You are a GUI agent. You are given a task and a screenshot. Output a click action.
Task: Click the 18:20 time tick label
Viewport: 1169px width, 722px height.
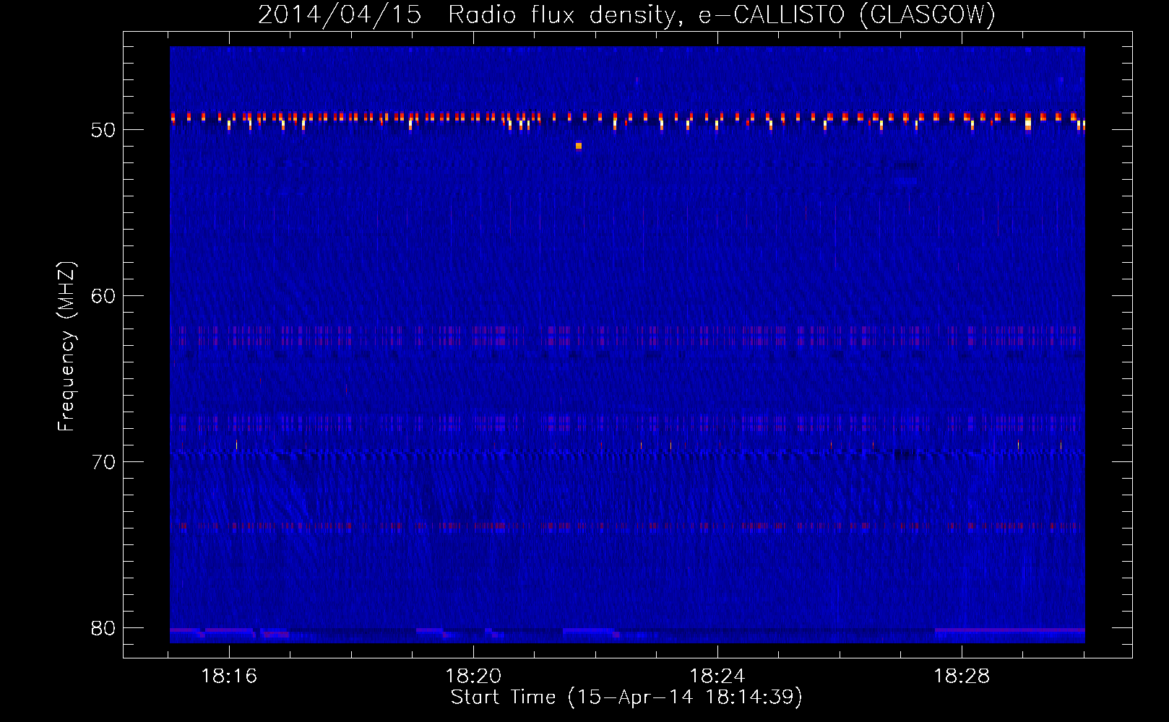[x=473, y=676]
